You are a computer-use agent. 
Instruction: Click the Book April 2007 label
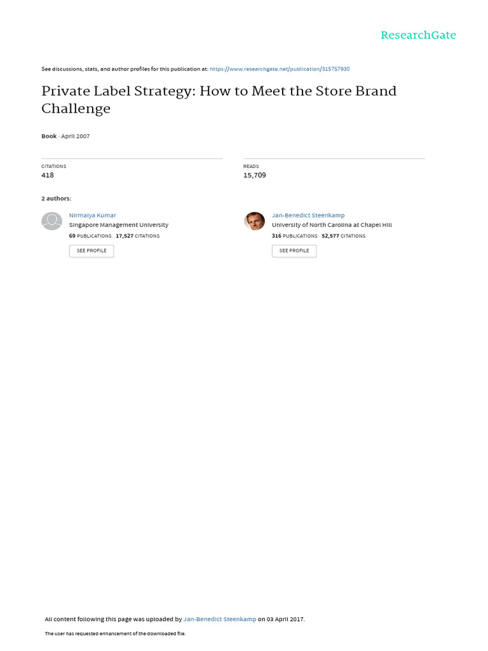tap(65, 136)
